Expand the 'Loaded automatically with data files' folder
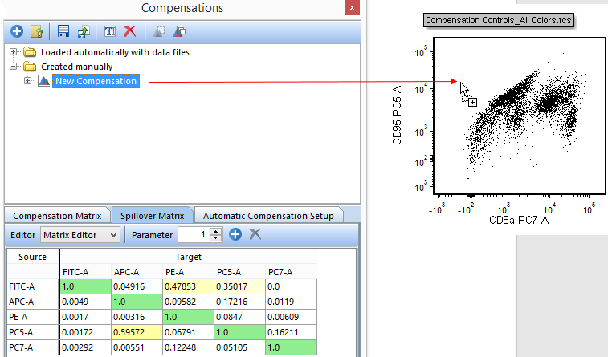The image size is (608, 357). [x=14, y=52]
